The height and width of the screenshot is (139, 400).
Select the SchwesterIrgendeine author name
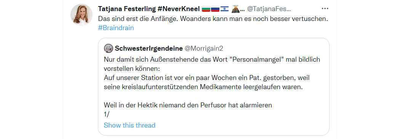[x=149, y=48]
